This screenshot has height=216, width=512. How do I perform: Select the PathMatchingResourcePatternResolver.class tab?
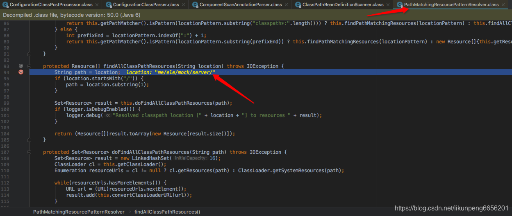(451, 4)
